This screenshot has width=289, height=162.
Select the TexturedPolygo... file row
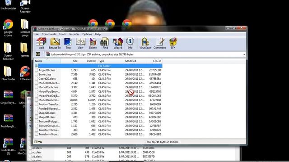[x=98, y=121]
